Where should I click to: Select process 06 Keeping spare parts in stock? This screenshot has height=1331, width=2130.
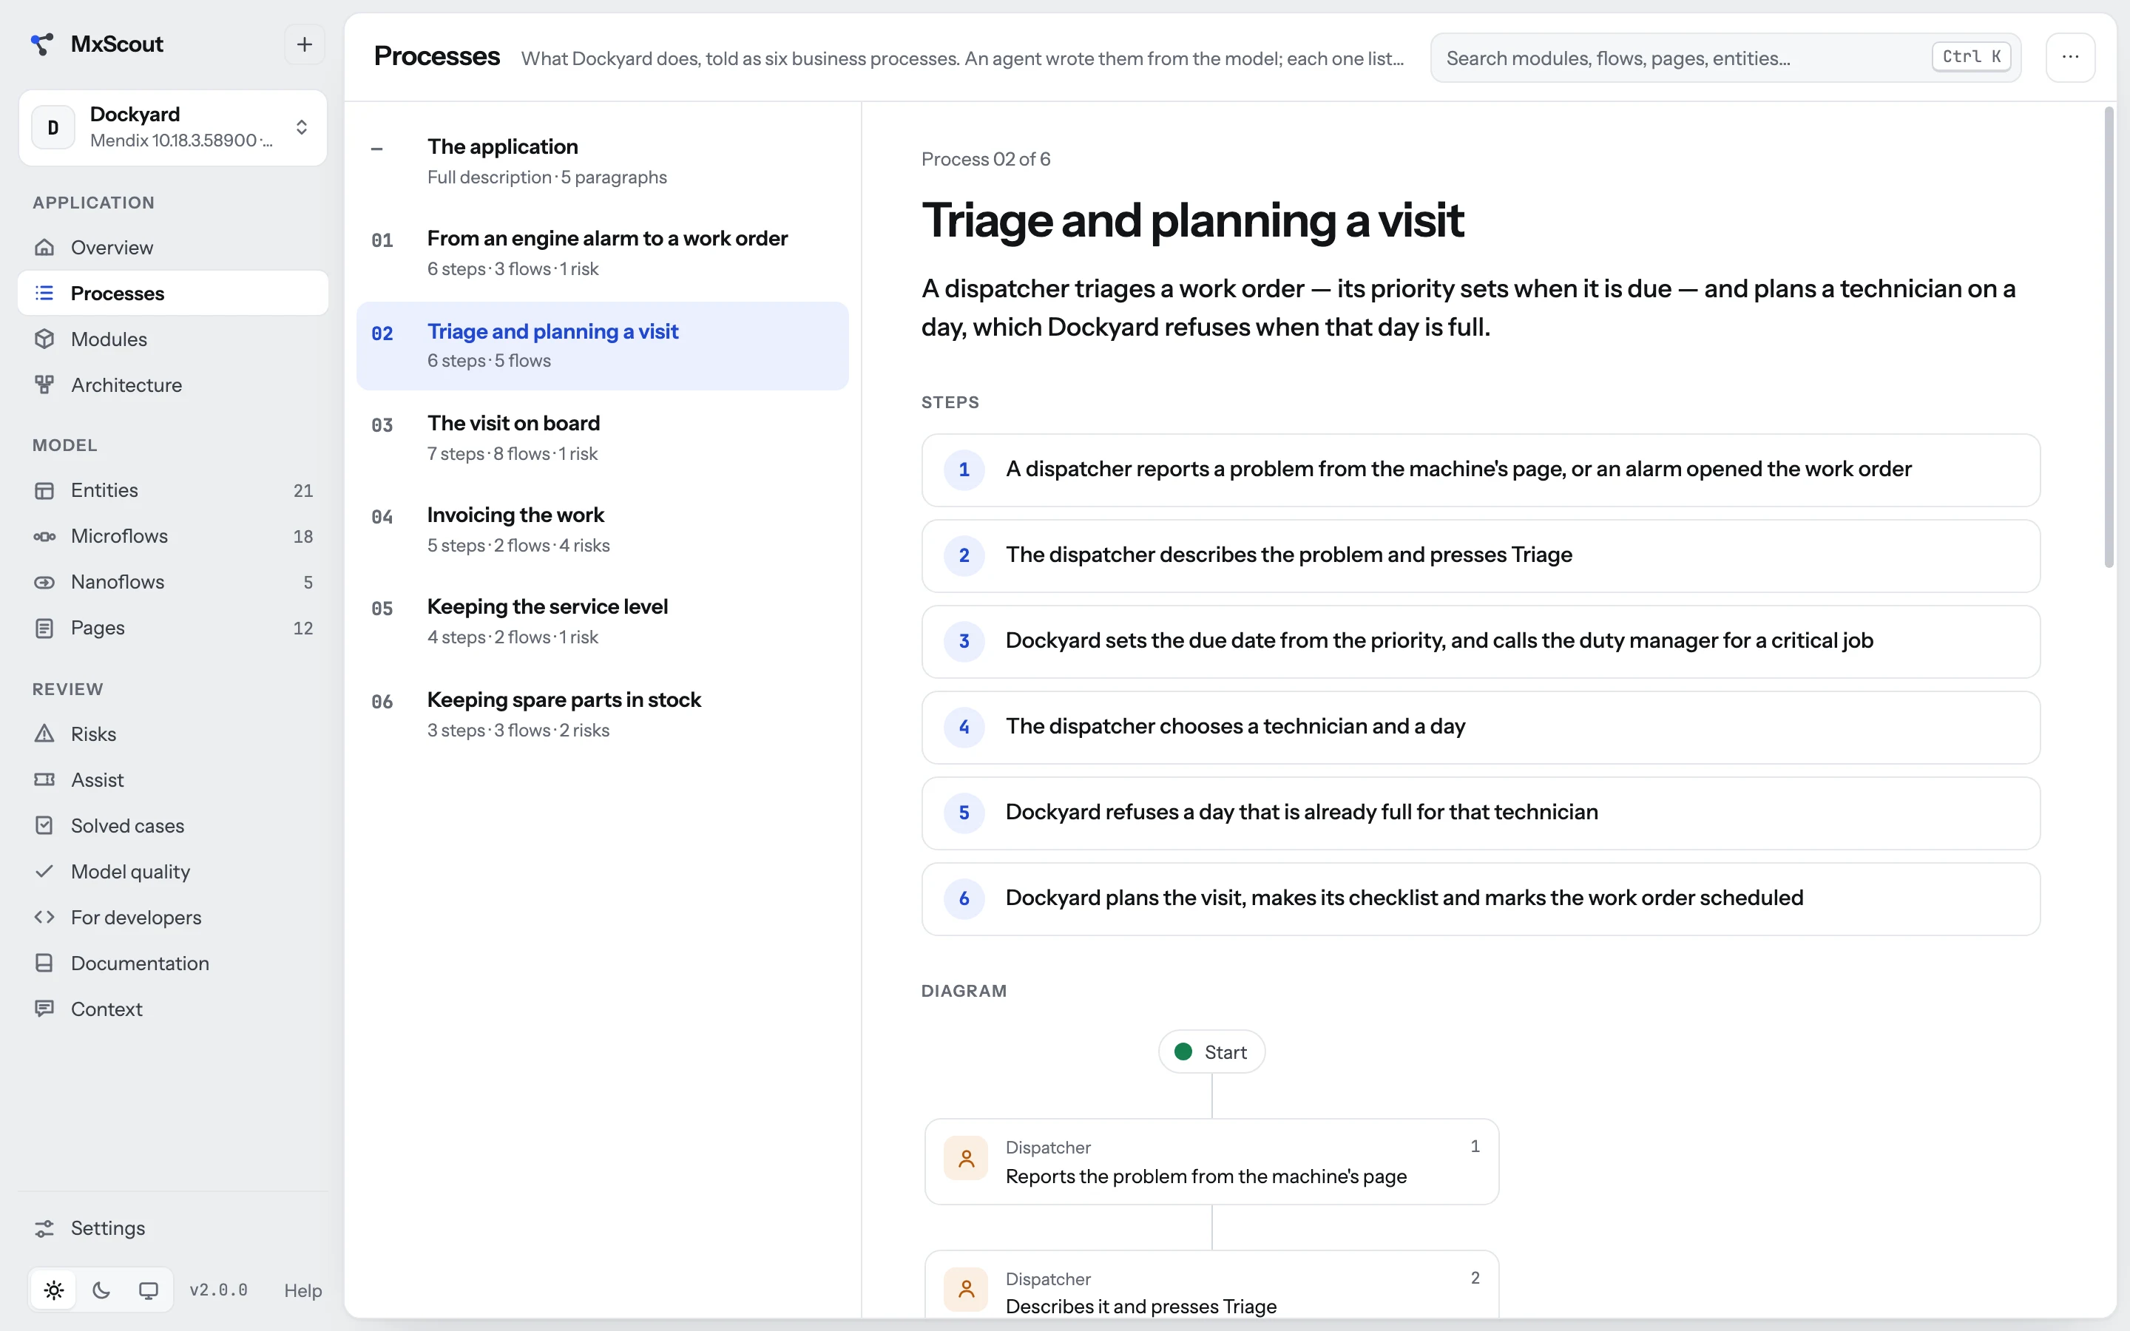[x=602, y=715]
